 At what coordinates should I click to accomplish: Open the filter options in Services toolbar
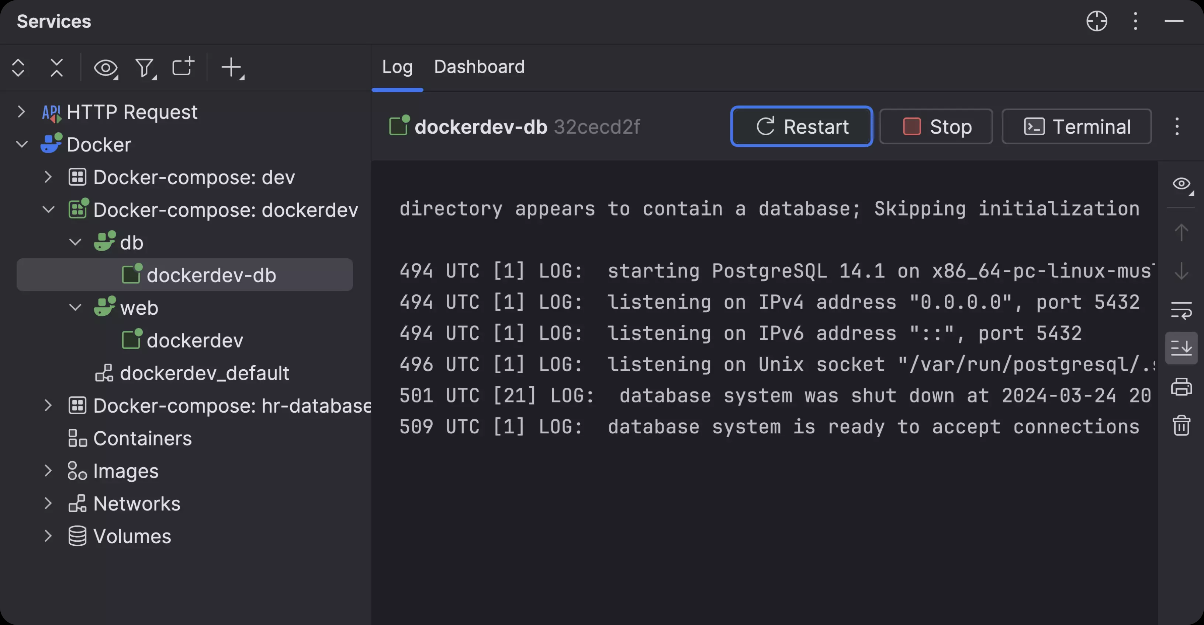coord(145,68)
